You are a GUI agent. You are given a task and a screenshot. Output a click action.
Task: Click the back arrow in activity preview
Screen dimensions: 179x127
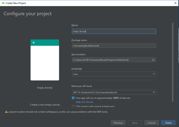tap(34, 43)
